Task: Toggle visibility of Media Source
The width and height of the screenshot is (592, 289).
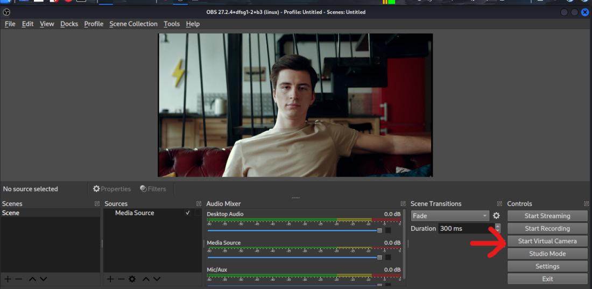Action: [x=187, y=213]
